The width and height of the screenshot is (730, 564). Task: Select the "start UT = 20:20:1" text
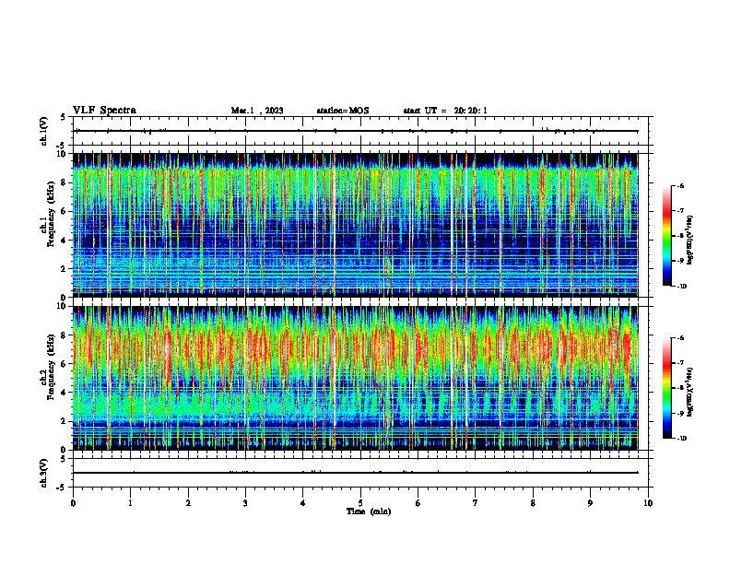pos(445,111)
